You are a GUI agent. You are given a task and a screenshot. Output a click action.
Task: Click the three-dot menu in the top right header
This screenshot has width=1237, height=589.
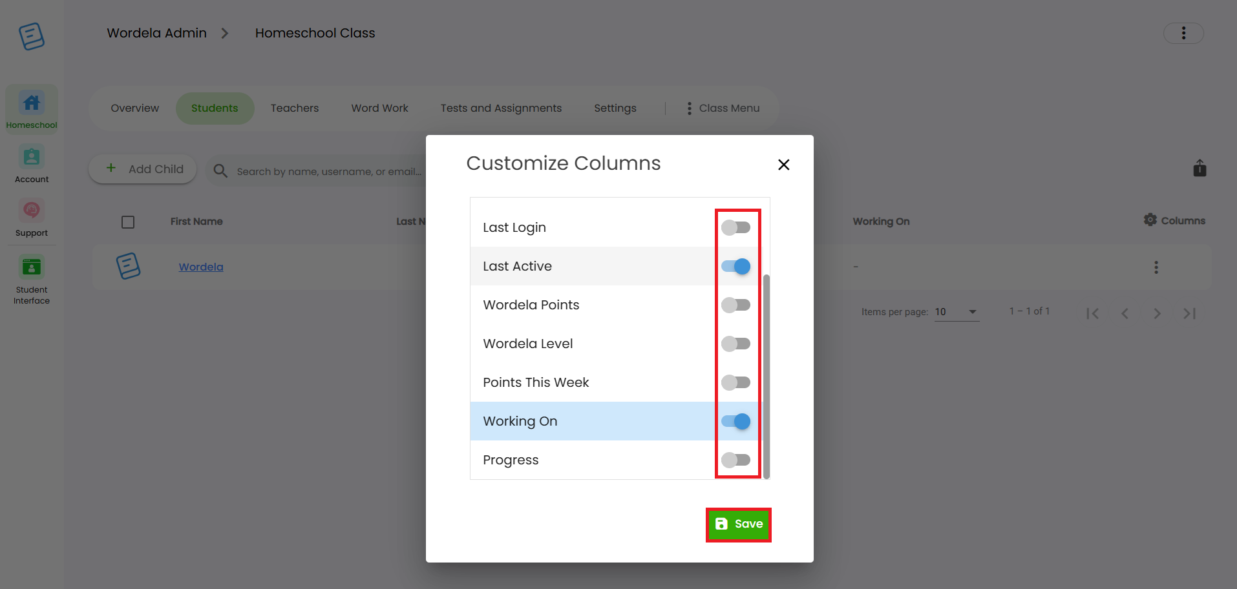(1183, 33)
